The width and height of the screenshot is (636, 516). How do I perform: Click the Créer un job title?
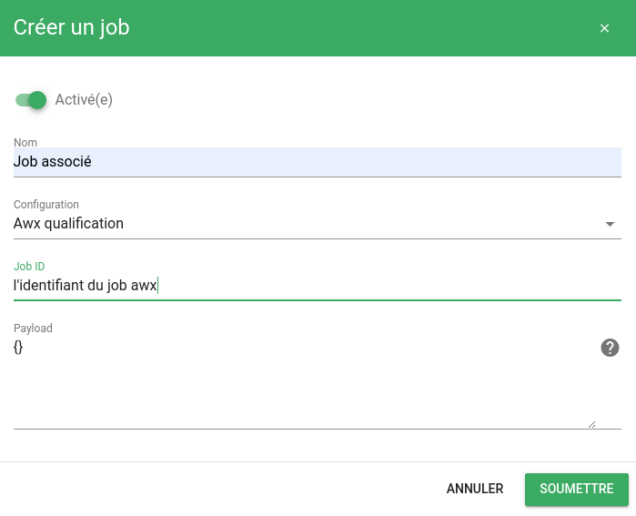click(x=71, y=27)
